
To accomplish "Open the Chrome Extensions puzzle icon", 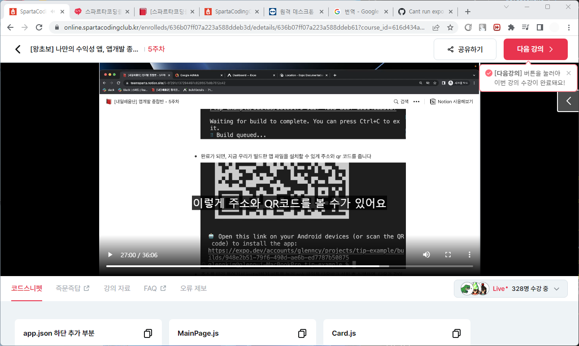I will pyautogui.click(x=511, y=27).
